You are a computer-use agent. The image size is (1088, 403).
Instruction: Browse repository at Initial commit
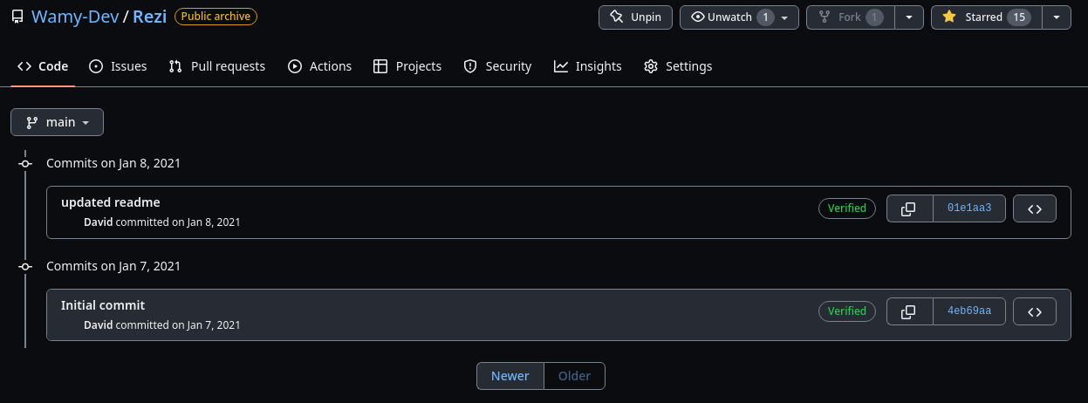[x=1035, y=311]
